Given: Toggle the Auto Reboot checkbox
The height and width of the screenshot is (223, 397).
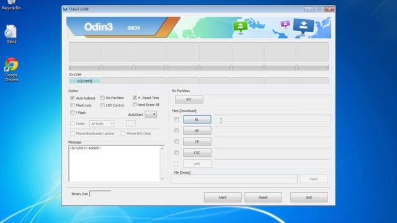Looking at the screenshot, I should coord(73,98).
